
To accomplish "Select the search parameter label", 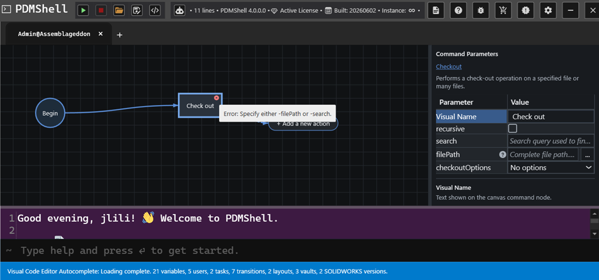I will (446, 141).
